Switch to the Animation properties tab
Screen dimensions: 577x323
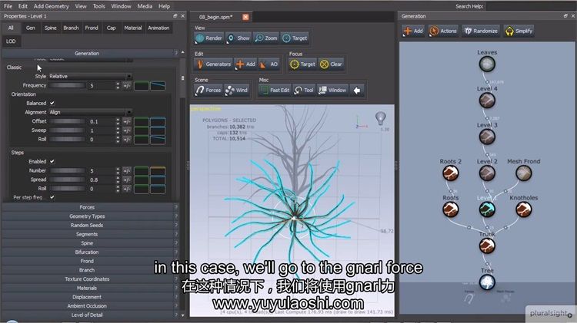(158, 28)
